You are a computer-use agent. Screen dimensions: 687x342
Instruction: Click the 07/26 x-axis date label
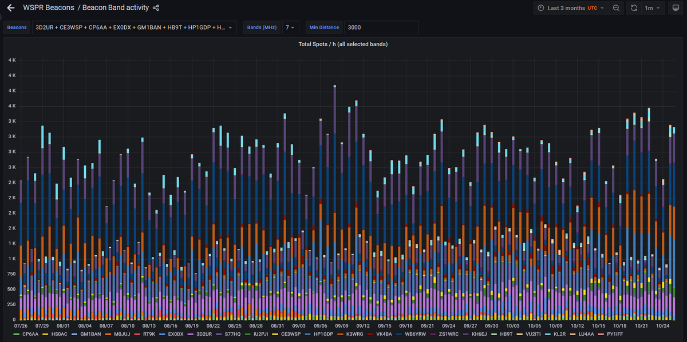20,325
